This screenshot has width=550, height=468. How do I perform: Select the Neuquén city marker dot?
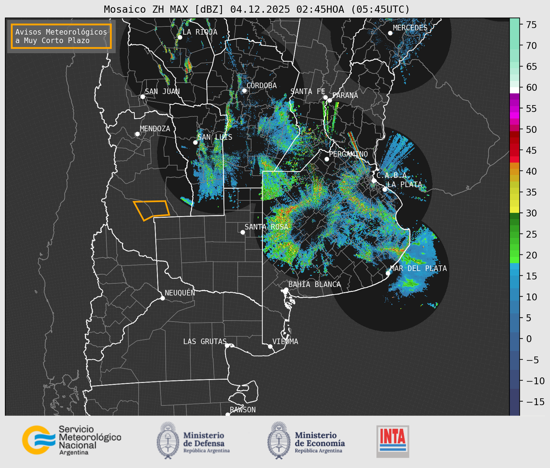(162, 298)
